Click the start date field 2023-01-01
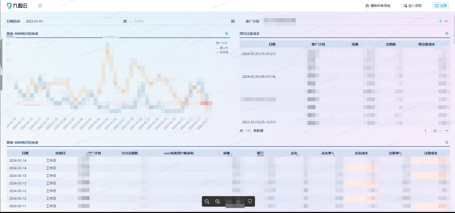The width and height of the screenshot is (455, 213). (x=76, y=21)
